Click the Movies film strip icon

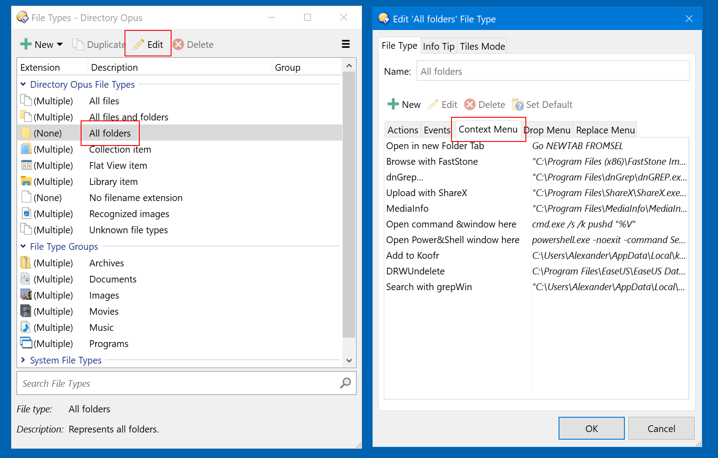coord(26,311)
